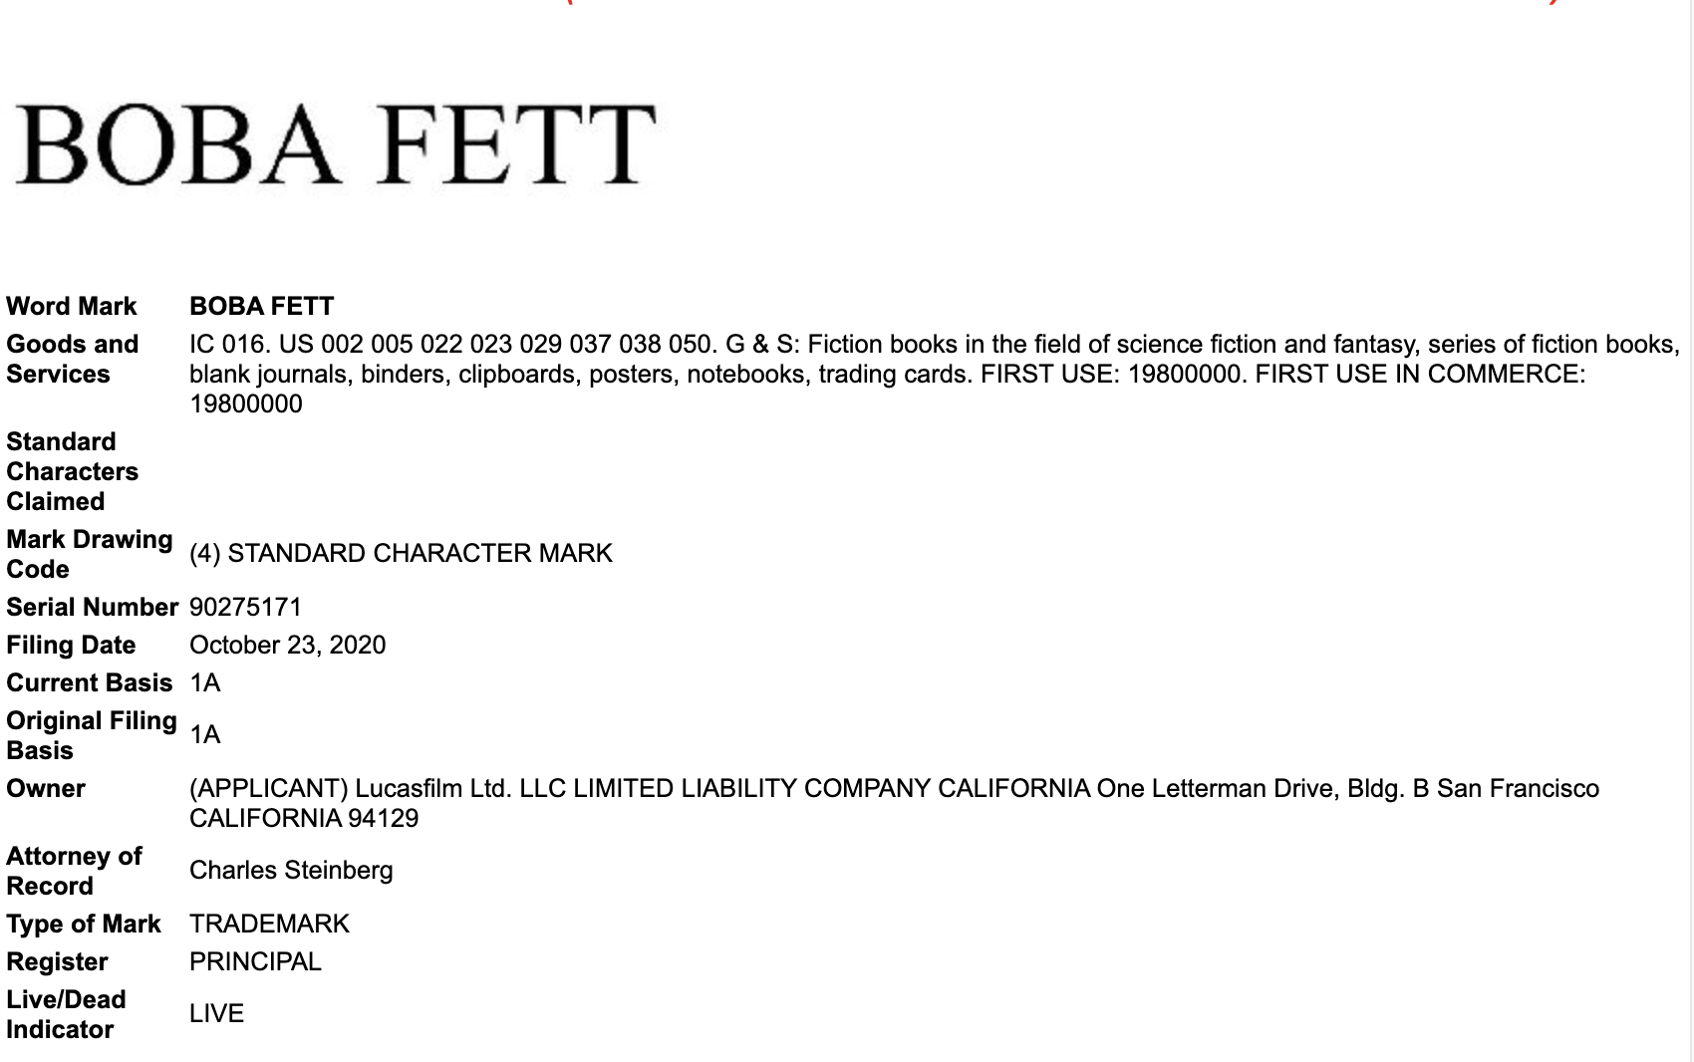
Task: Click the Live/Dead Indicator label
Action: 66,1014
